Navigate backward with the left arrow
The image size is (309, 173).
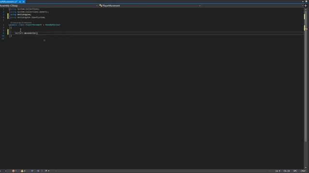point(32,171)
